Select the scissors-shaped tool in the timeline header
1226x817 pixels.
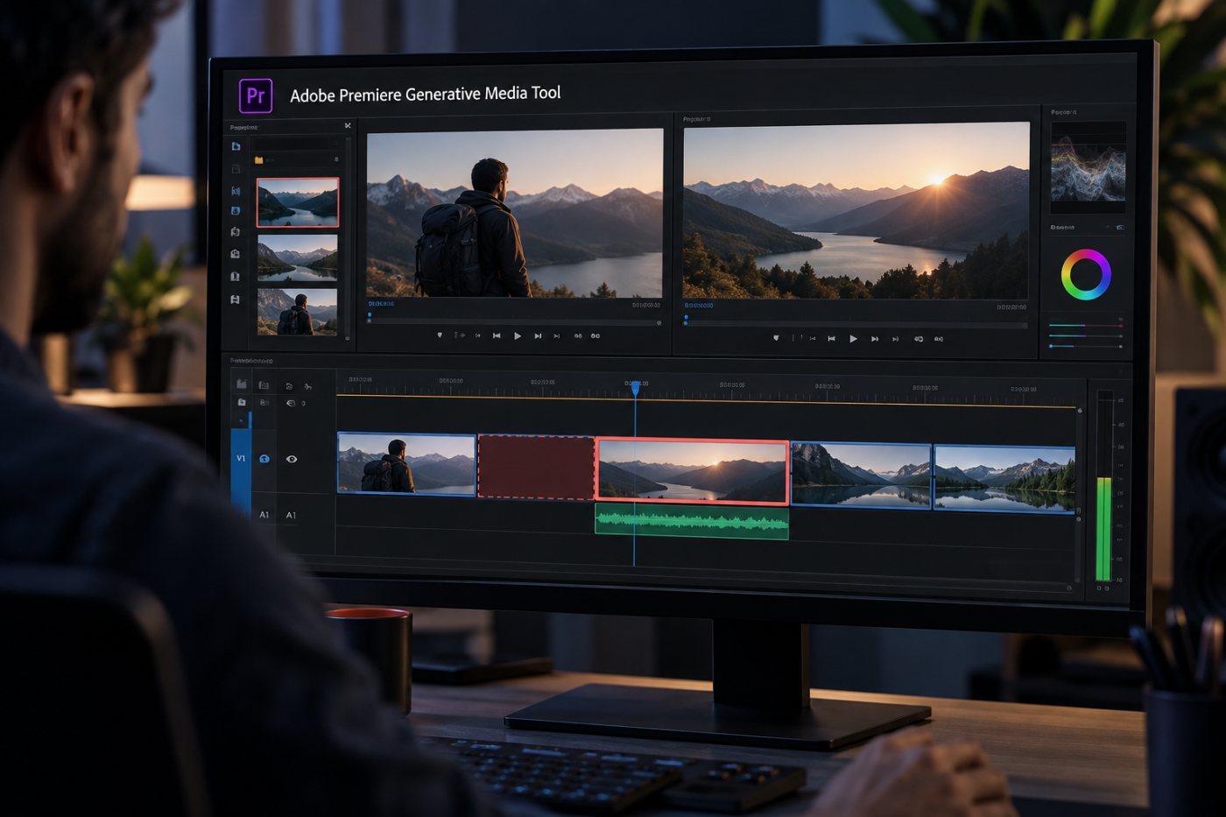tap(308, 386)
